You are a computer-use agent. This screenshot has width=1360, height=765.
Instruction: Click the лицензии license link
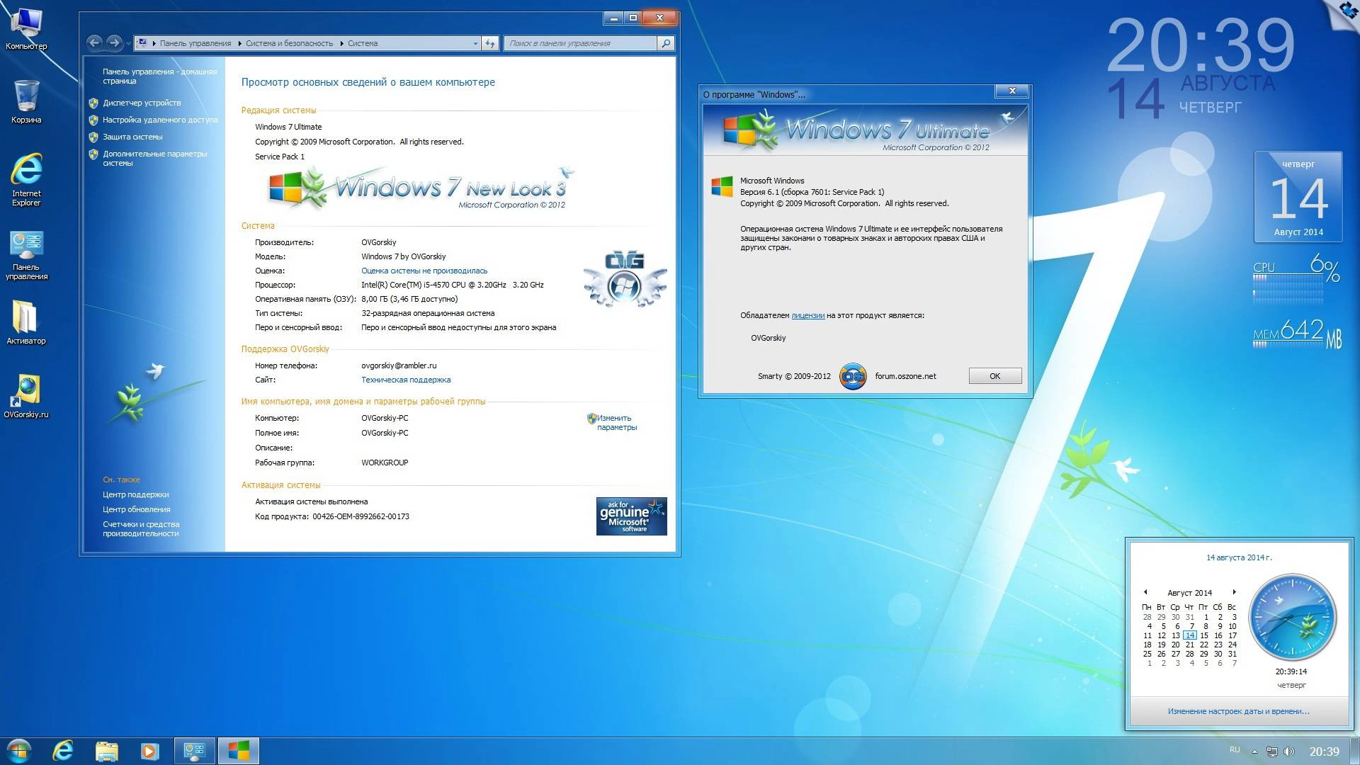pos(807,315)
